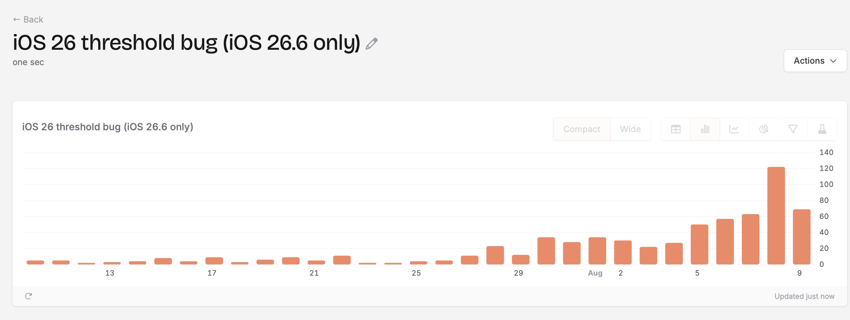Click the left arrow beside Back
The height and width of the screenshot is (320, 850).
[x=16, y=20]
